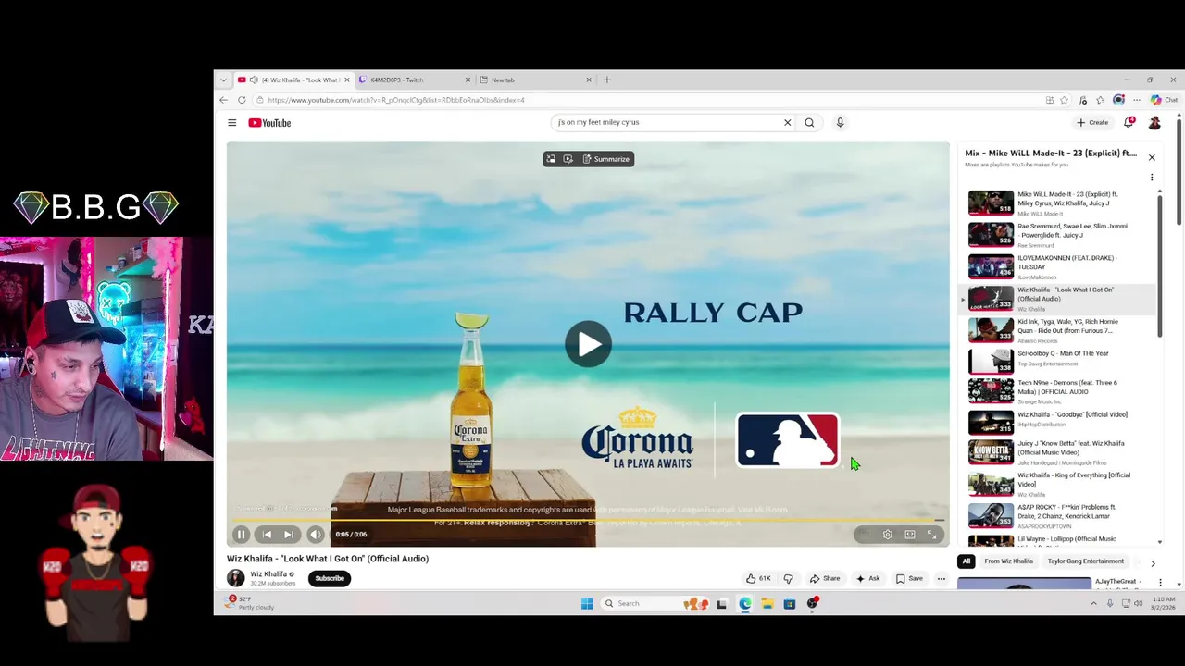
Task: Run the search with magnifier button
Action: (809, 122)
